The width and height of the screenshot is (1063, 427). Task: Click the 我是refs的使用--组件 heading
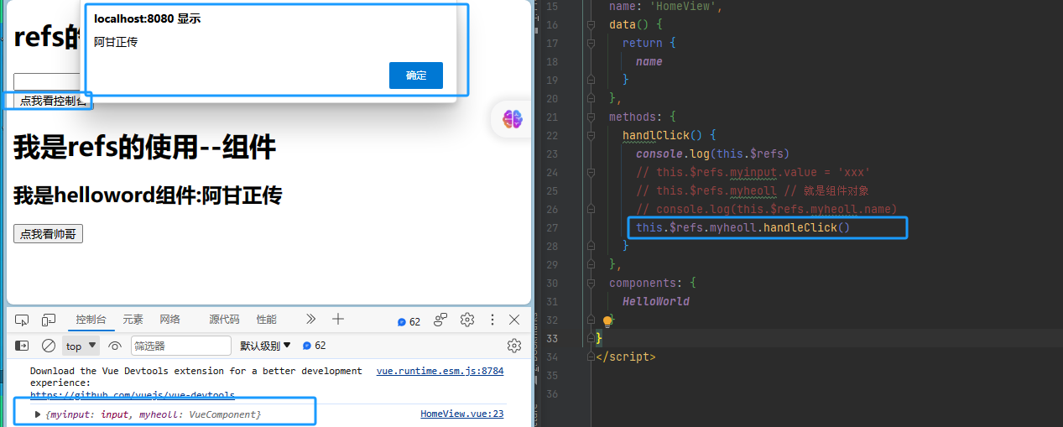144,148
